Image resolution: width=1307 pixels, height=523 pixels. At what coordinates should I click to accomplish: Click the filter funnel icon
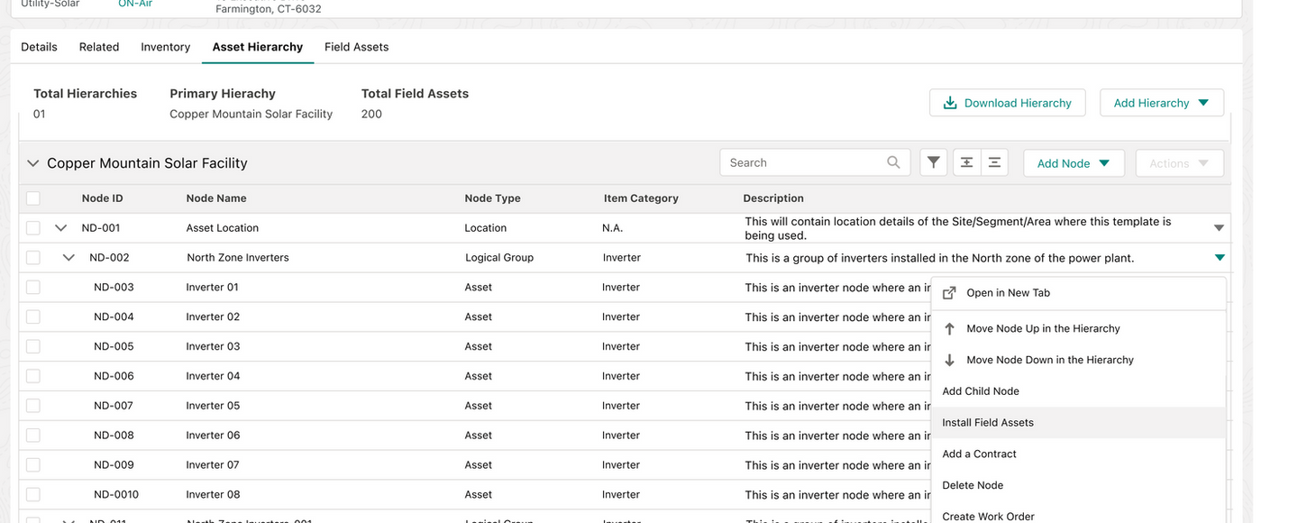[934, 162]
